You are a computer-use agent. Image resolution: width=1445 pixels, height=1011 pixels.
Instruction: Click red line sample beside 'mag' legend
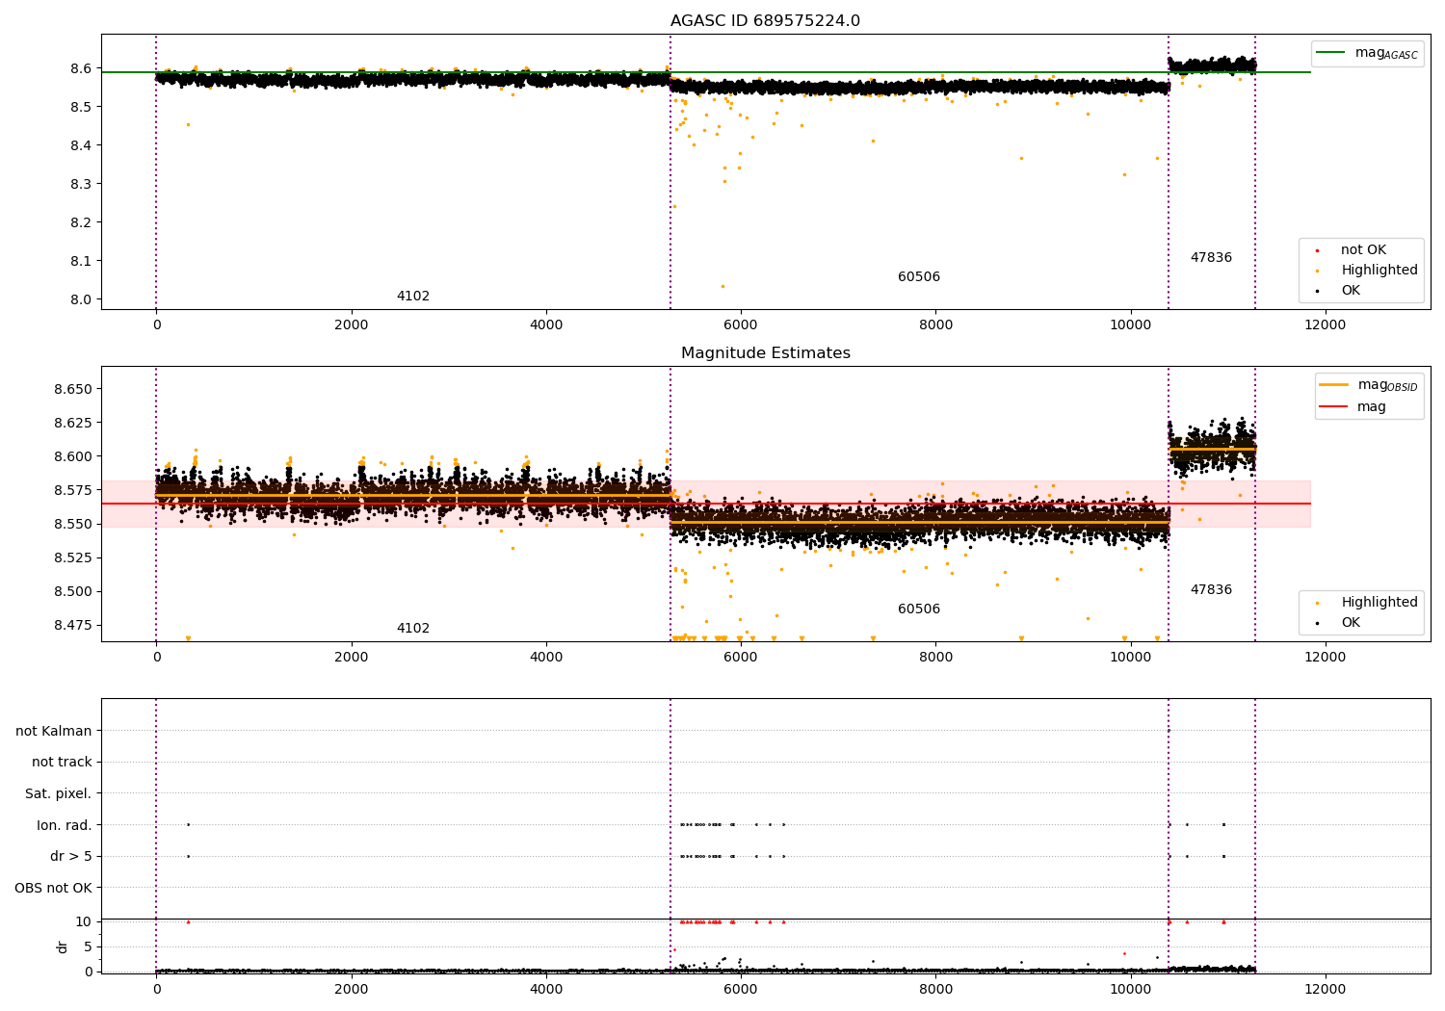click(x=1333, y=407)
